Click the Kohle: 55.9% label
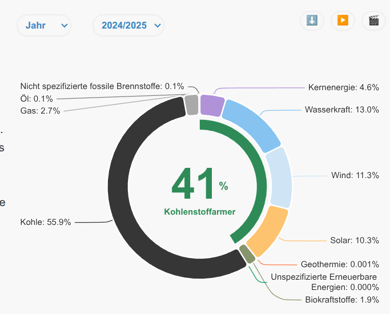Viewport: 390px width, 314px height. tap(46, 222)
